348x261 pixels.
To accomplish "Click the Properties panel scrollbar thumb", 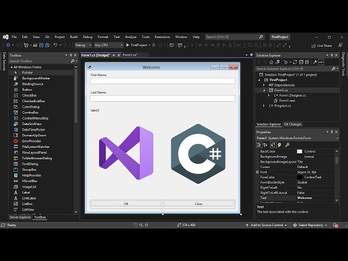I will [x=337, y=160].
